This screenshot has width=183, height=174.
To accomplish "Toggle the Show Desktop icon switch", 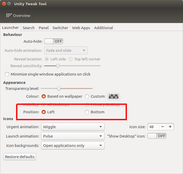I will (157, 136).
